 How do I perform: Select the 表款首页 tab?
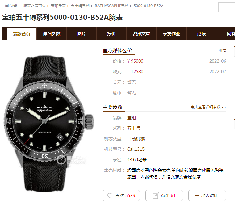[22, 34]
